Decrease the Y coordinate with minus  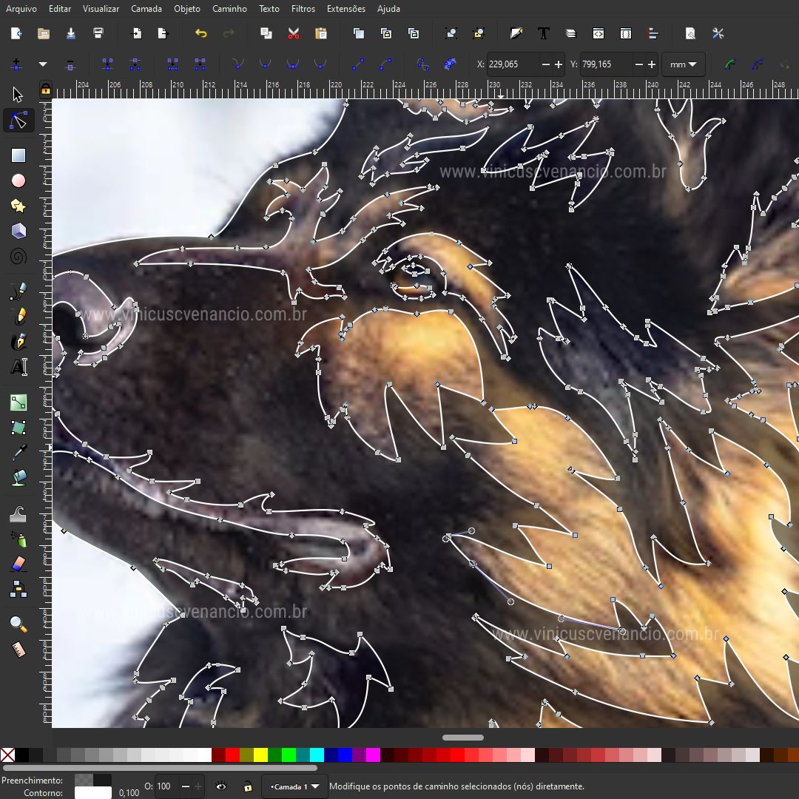[x=639, y=64]
